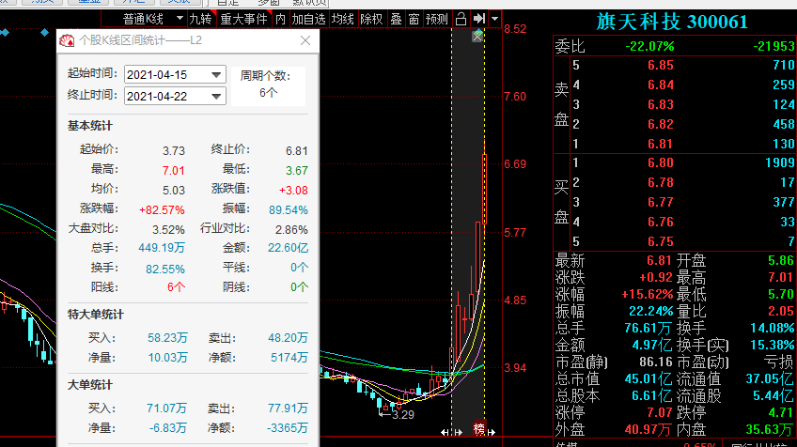The height and width of the screenshot is (447, 797).
Task: Toggle the 九转 indicator button
Action: click(200, 20)
